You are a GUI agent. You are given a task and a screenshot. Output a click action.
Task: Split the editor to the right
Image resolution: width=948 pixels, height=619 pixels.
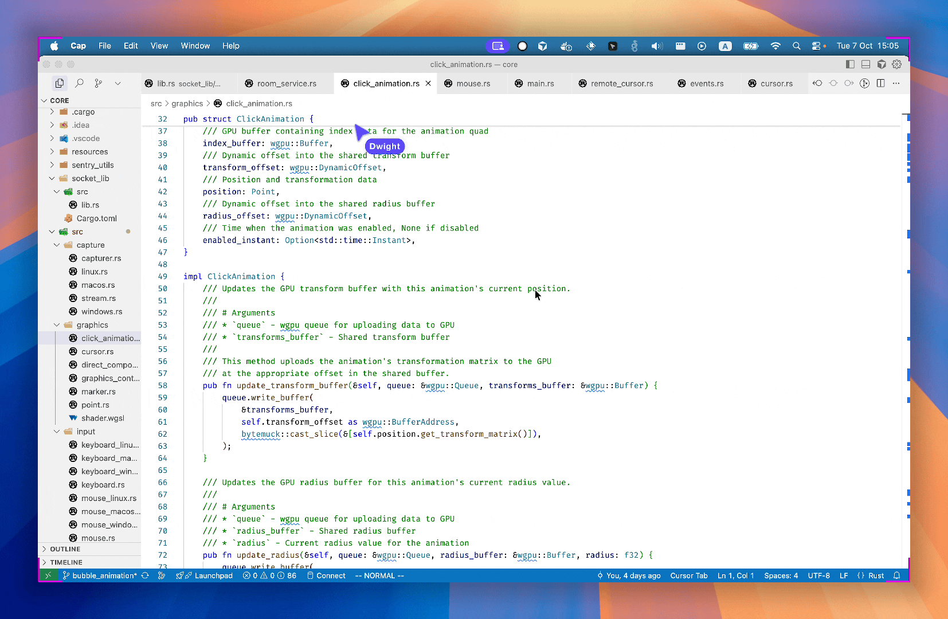(880, 83)
